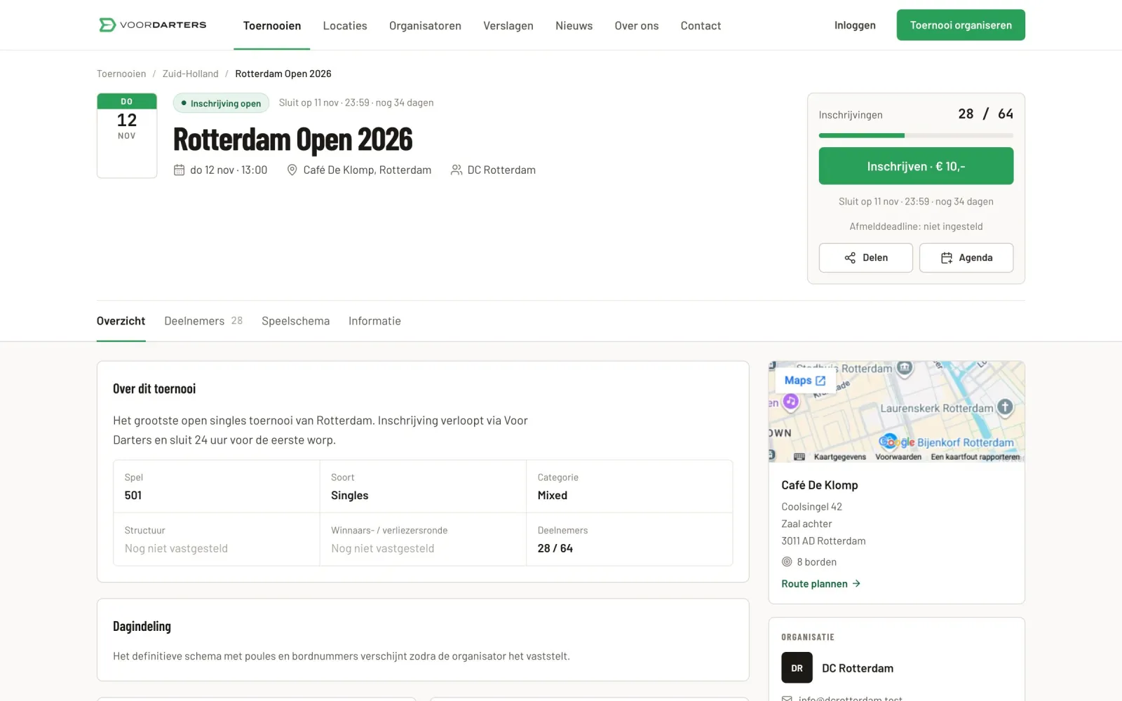Switch to the Informatie tab
This screenshot has width=1122, height=701.
pos(374,321)
